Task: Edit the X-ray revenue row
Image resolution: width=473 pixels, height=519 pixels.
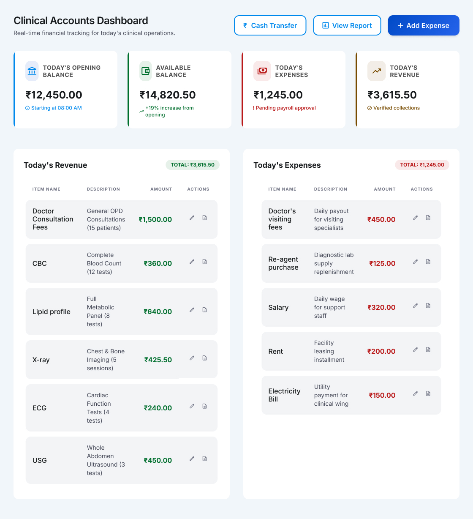Action: click(192, 358)
